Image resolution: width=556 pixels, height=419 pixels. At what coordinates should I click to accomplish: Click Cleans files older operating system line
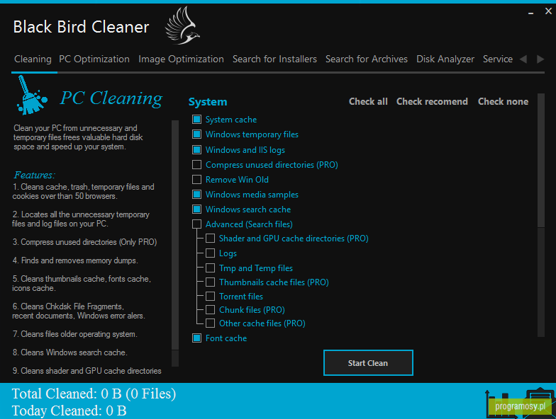pyautogui.click(x=75, y=334)
